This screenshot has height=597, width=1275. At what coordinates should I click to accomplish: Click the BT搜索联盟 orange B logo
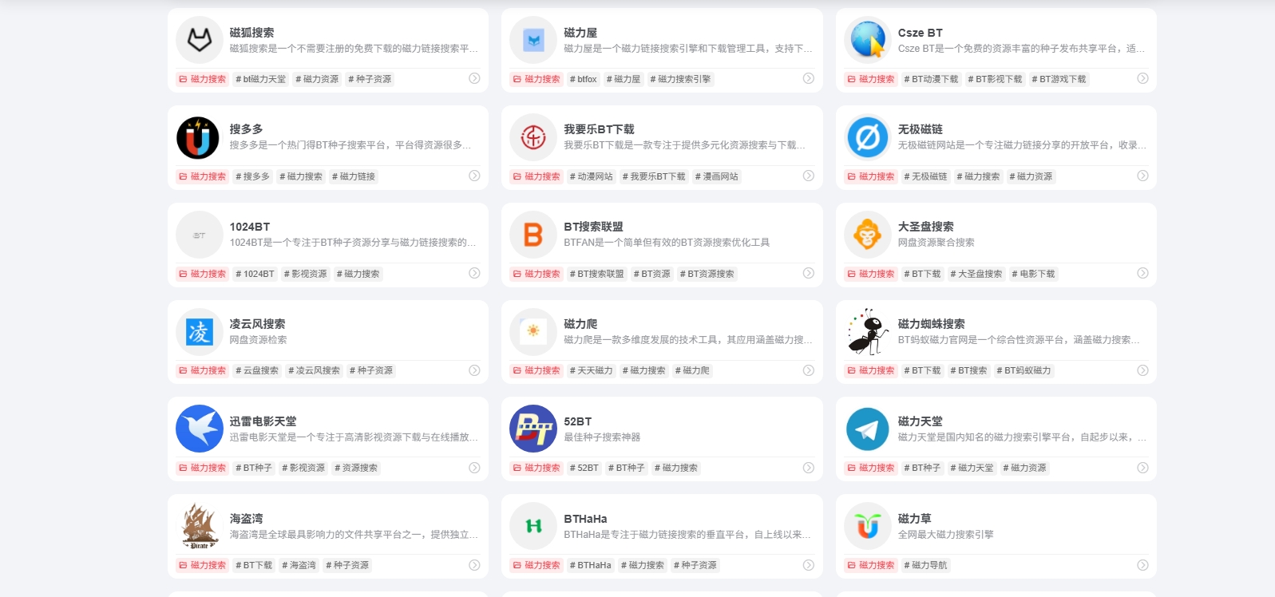point(533,235)
